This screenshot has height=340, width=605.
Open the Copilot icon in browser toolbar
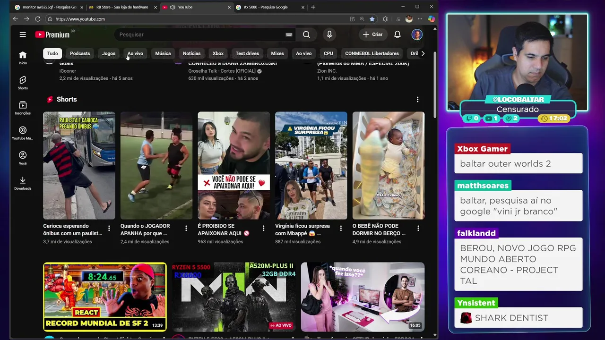tap(431, 19)
